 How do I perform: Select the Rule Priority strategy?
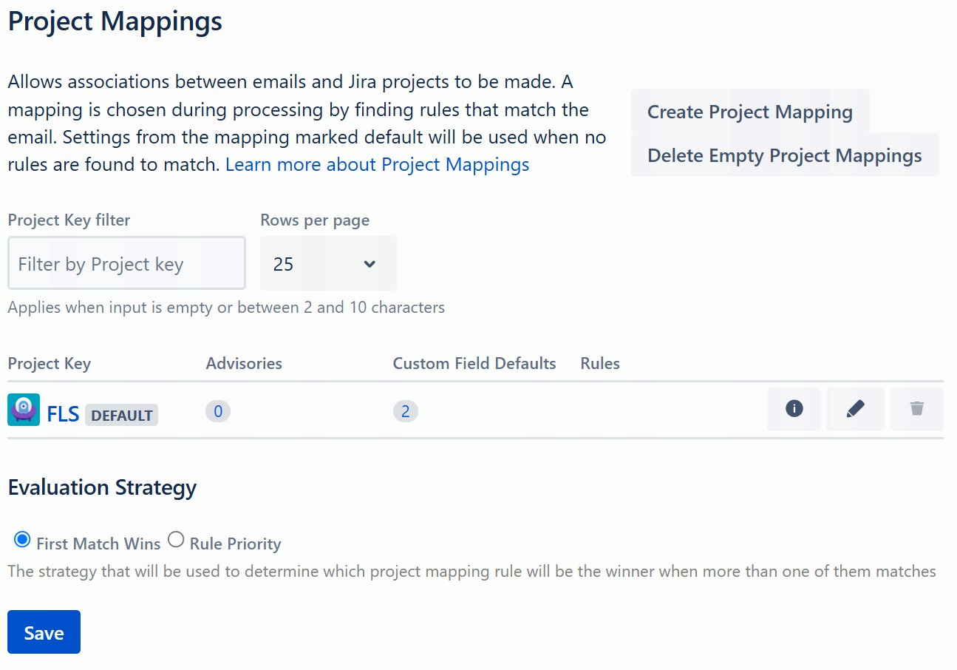click(176, 539)
